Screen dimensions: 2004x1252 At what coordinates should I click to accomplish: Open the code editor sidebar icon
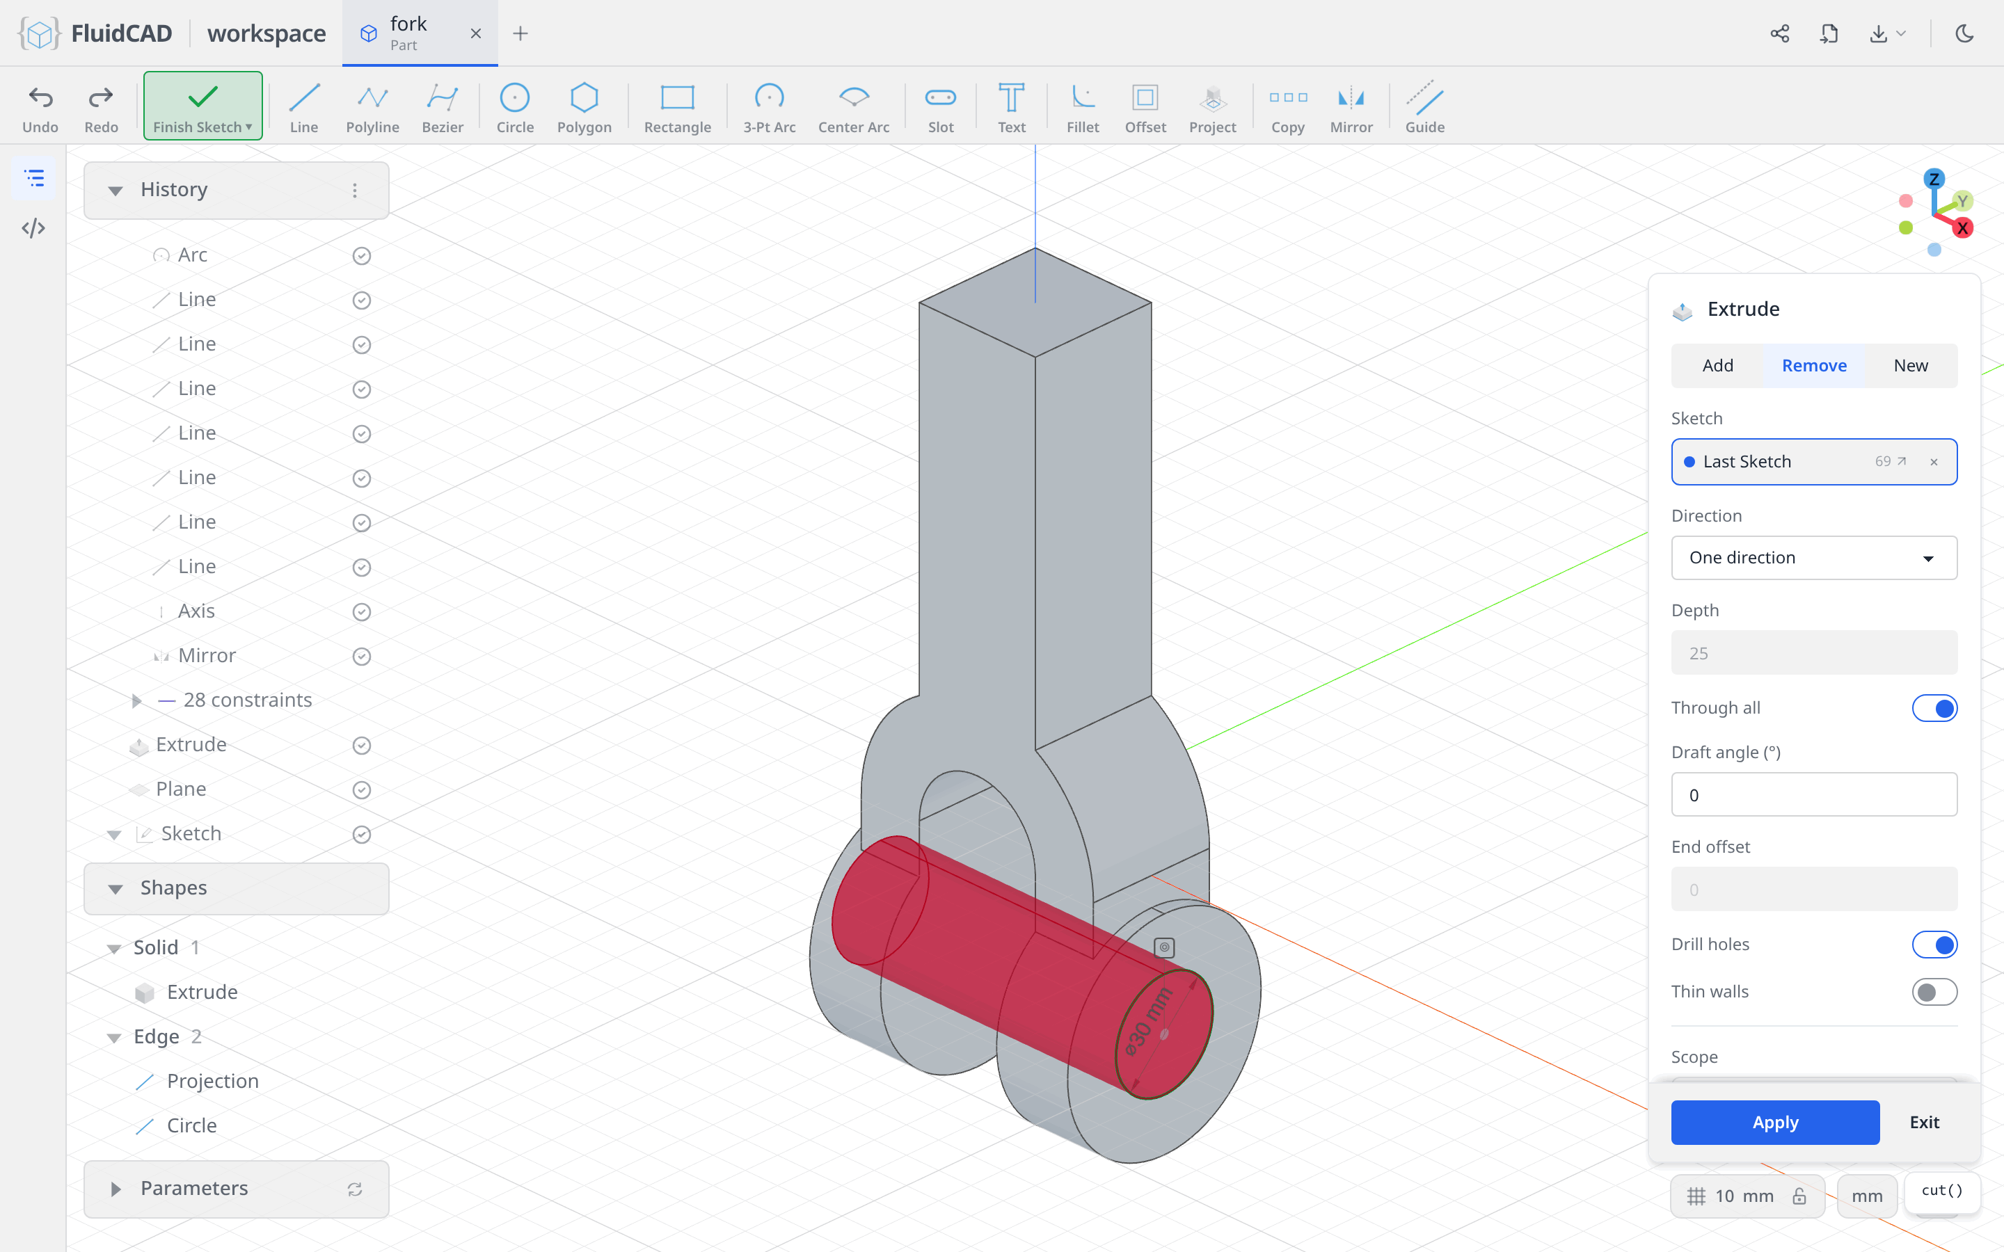(33, 227)
